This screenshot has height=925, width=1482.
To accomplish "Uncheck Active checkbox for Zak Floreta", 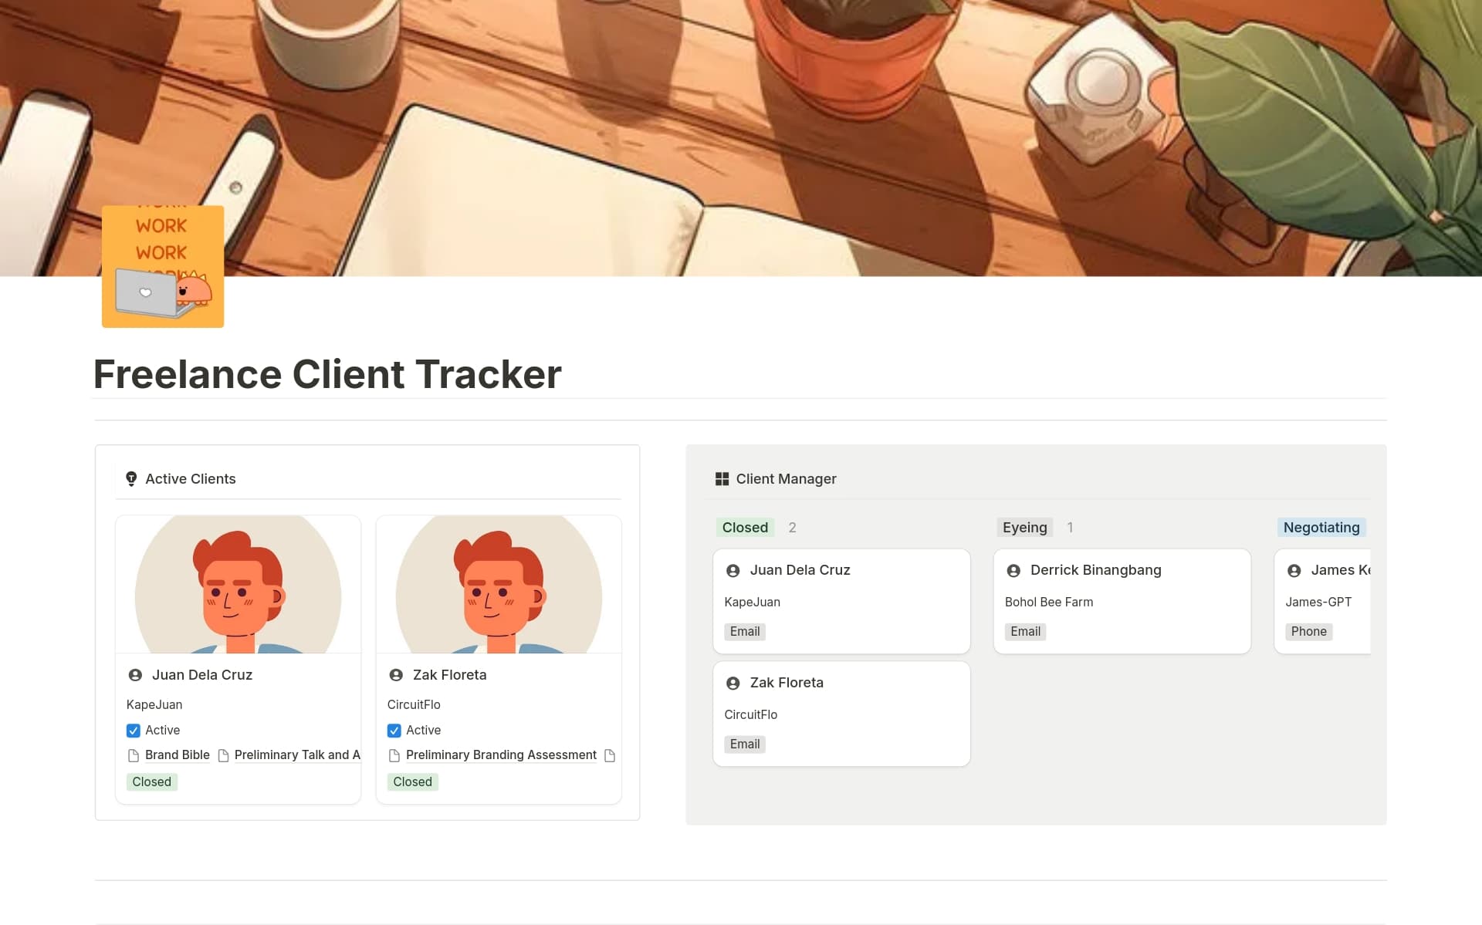I will point(394,730).
